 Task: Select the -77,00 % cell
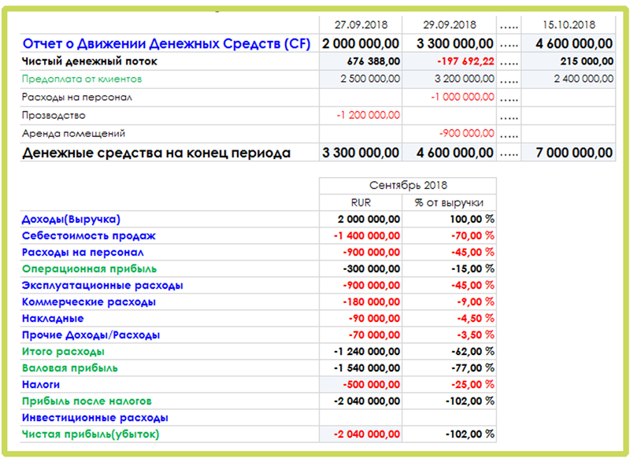(449, 368)
